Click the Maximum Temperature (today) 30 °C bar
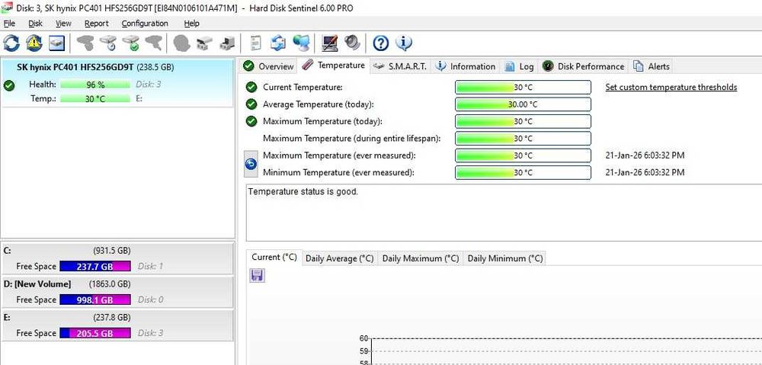 [x=523, y=121]
